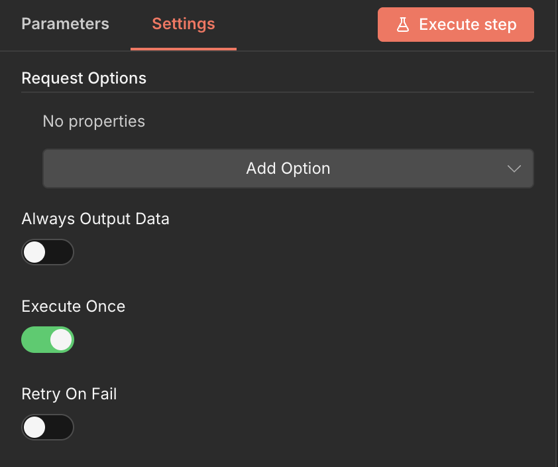Click the orange underline beneath Settings tab
558x467 pixels.
point(184,49)
